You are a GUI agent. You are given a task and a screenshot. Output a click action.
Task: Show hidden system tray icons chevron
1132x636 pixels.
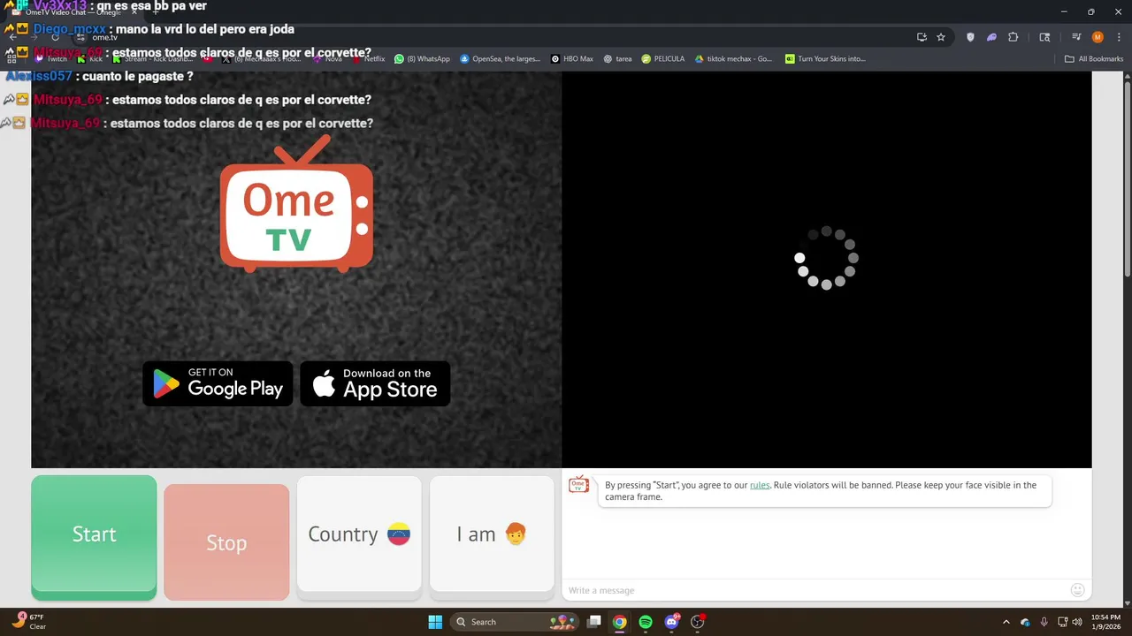[1006, 622]
